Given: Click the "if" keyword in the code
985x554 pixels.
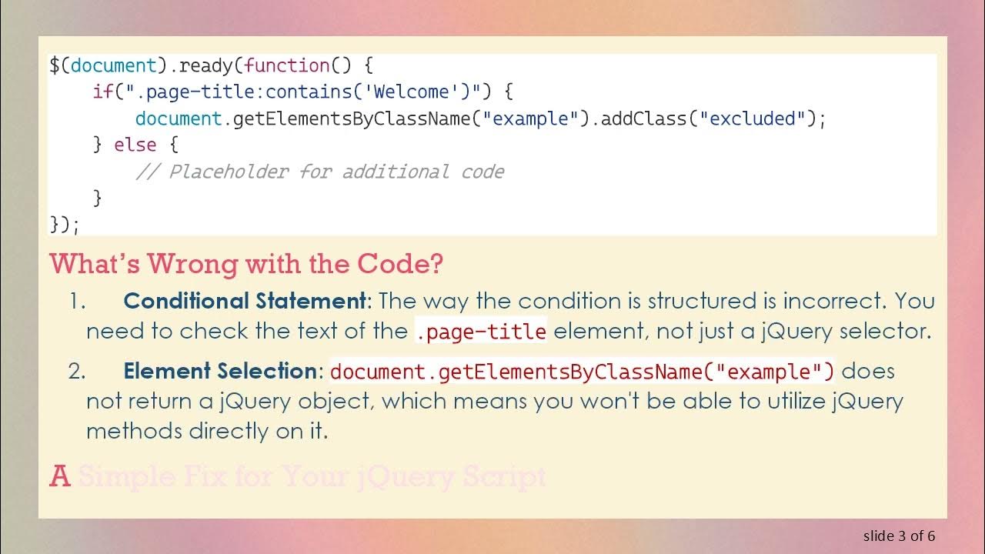Looking at the screenshot, I should tap(102, 92).
